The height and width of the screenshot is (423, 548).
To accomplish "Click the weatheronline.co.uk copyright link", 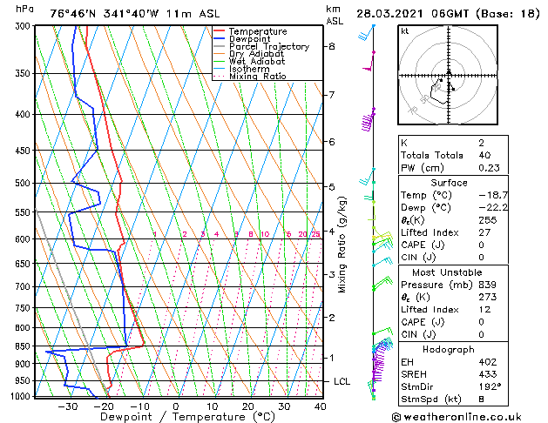I will tap(457, 417).
